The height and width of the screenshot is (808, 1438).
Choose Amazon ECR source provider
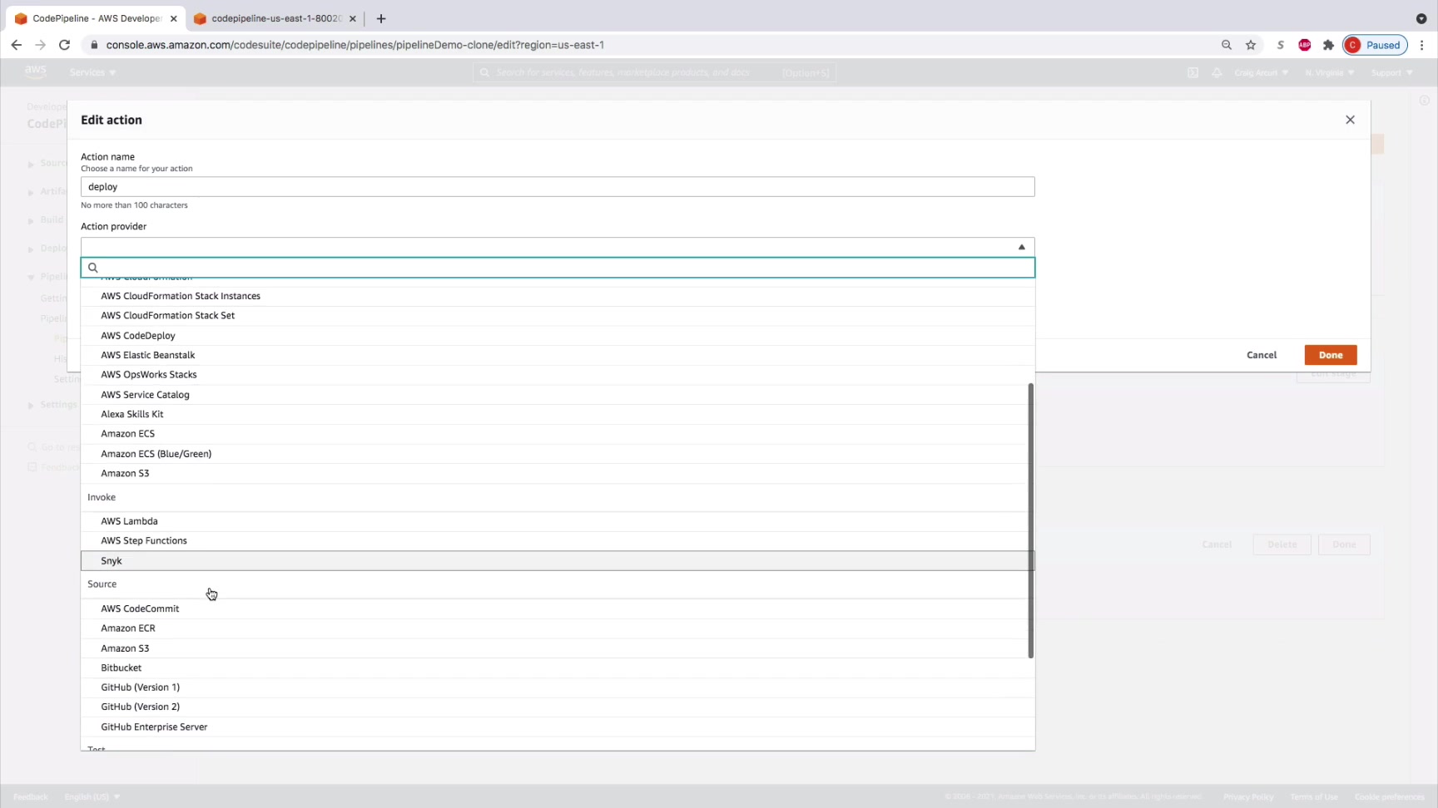tap(558, 628)
